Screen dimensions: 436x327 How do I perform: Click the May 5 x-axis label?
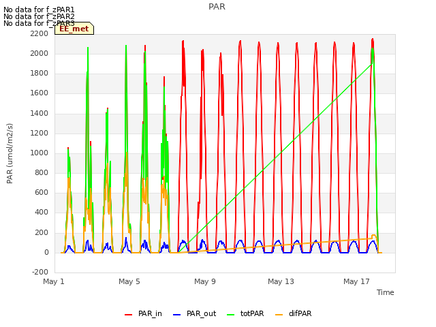(129, 281)
